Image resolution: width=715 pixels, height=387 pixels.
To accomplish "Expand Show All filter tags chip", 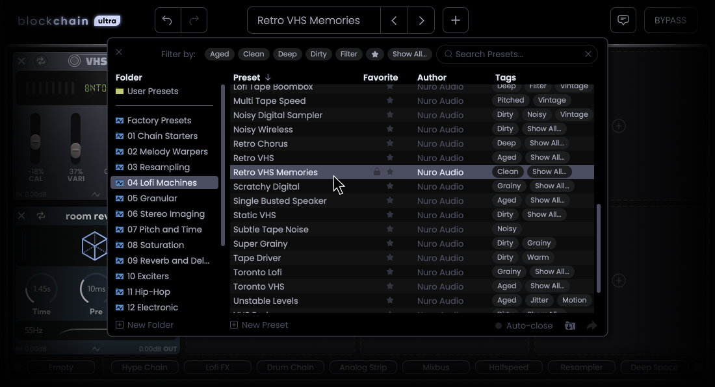I will (x=409, y=54).
